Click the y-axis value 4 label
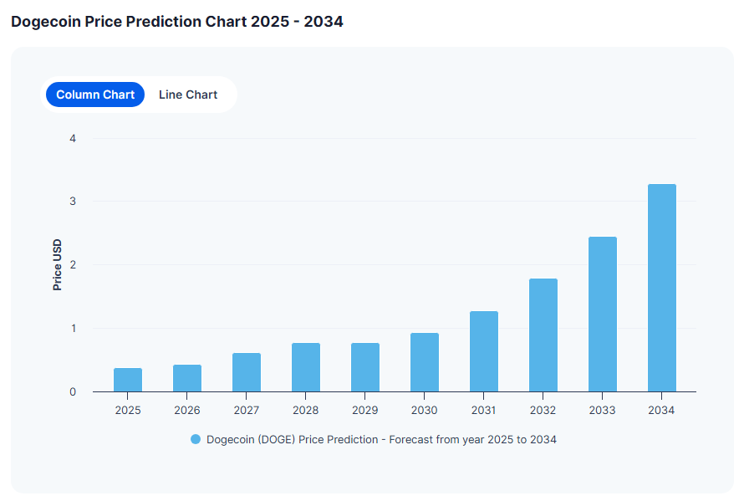This screenshot has height=501, width=744. [x=73, y=138]
